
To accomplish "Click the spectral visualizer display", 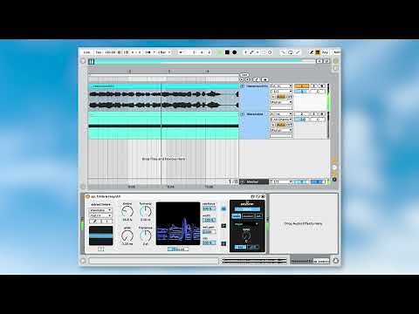I will click(x=178, y=223).
